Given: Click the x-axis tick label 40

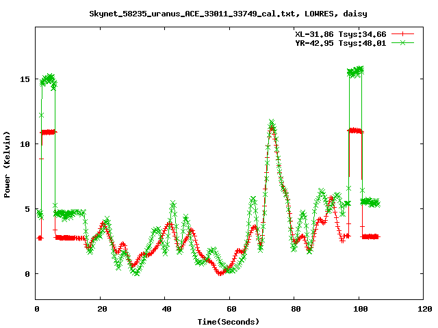Looking at the screenshot, I should 167,309.
